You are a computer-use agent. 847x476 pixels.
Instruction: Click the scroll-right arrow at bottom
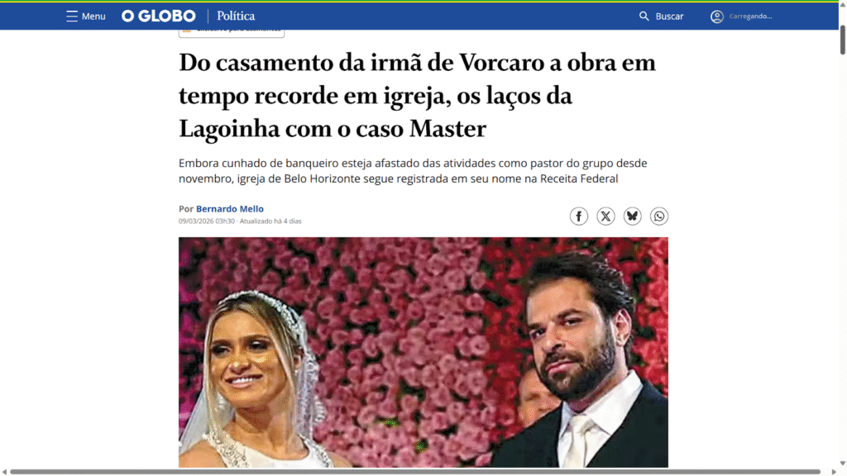pyautogui.click(x=834, y=472)
